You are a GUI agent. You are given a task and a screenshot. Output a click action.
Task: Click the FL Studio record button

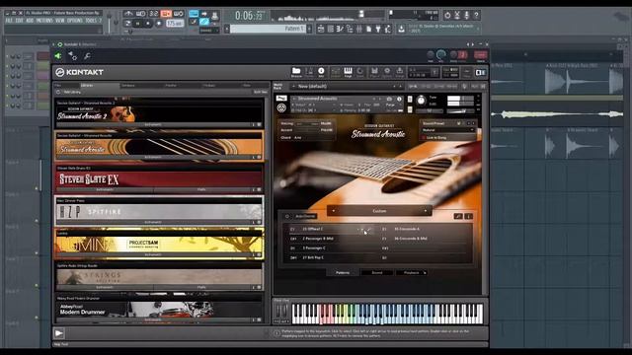(x=159, y=24)
